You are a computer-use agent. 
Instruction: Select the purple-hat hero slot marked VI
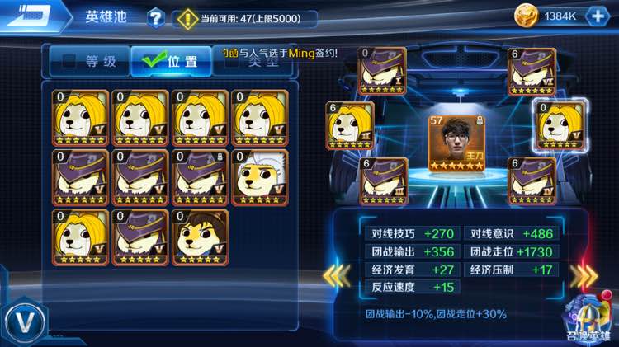click(x=532, y=72)
